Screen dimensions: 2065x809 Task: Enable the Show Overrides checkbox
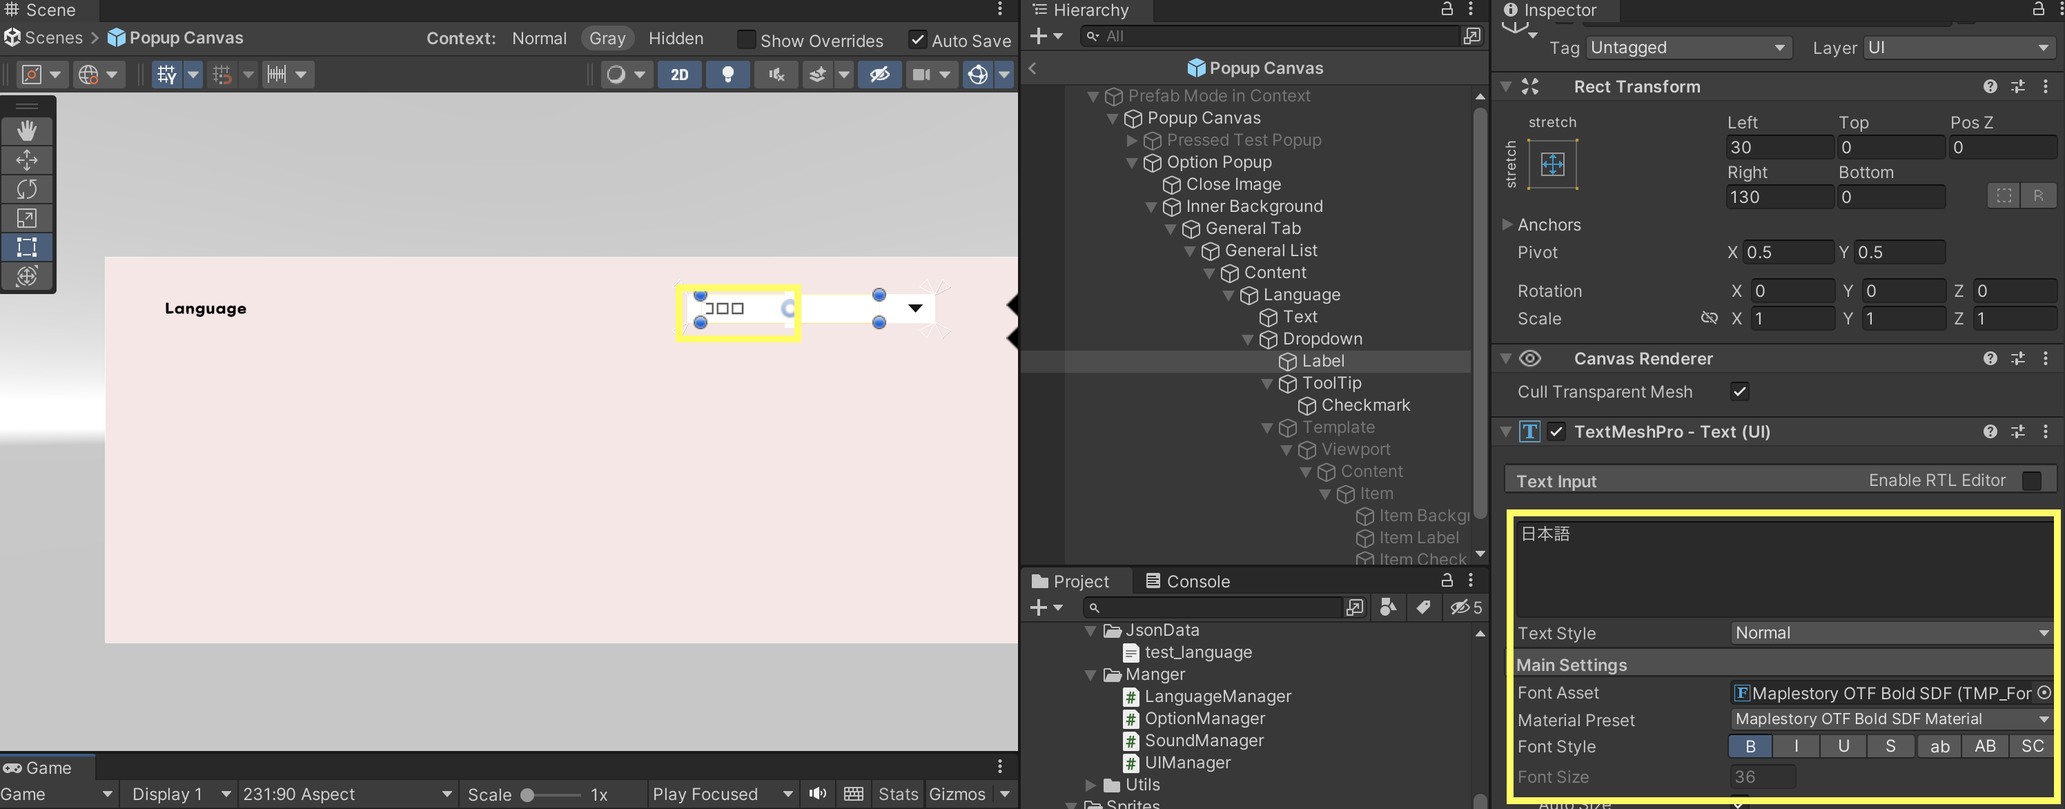pos(746,39)
